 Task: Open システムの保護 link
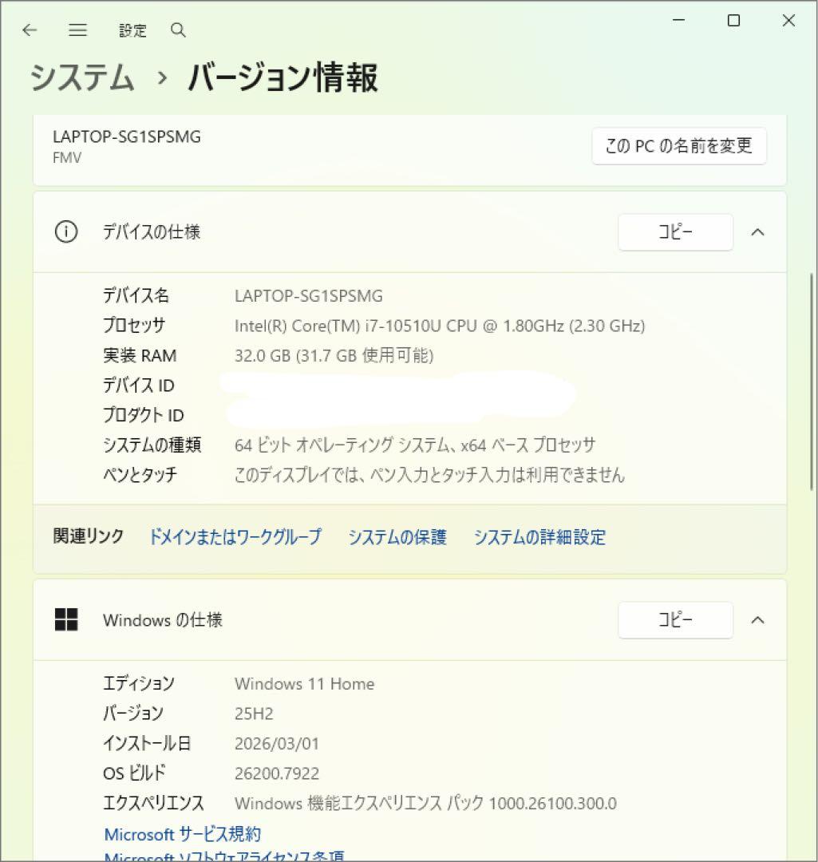pyautogui.click(x=397, y=536)
